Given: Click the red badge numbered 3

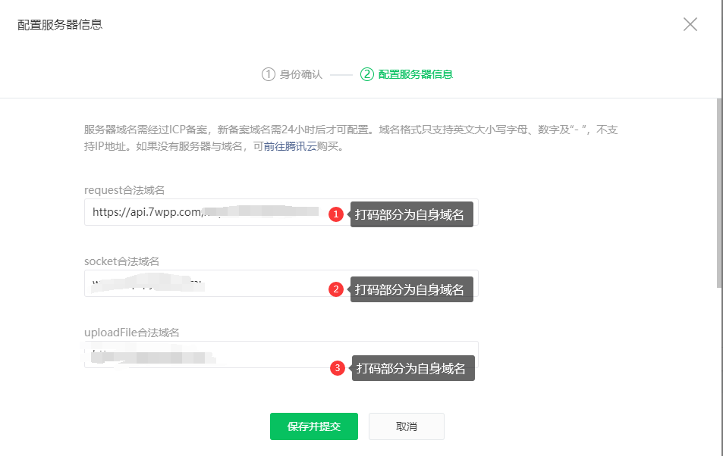Looking at the screenshot, I should pos(338,369).
